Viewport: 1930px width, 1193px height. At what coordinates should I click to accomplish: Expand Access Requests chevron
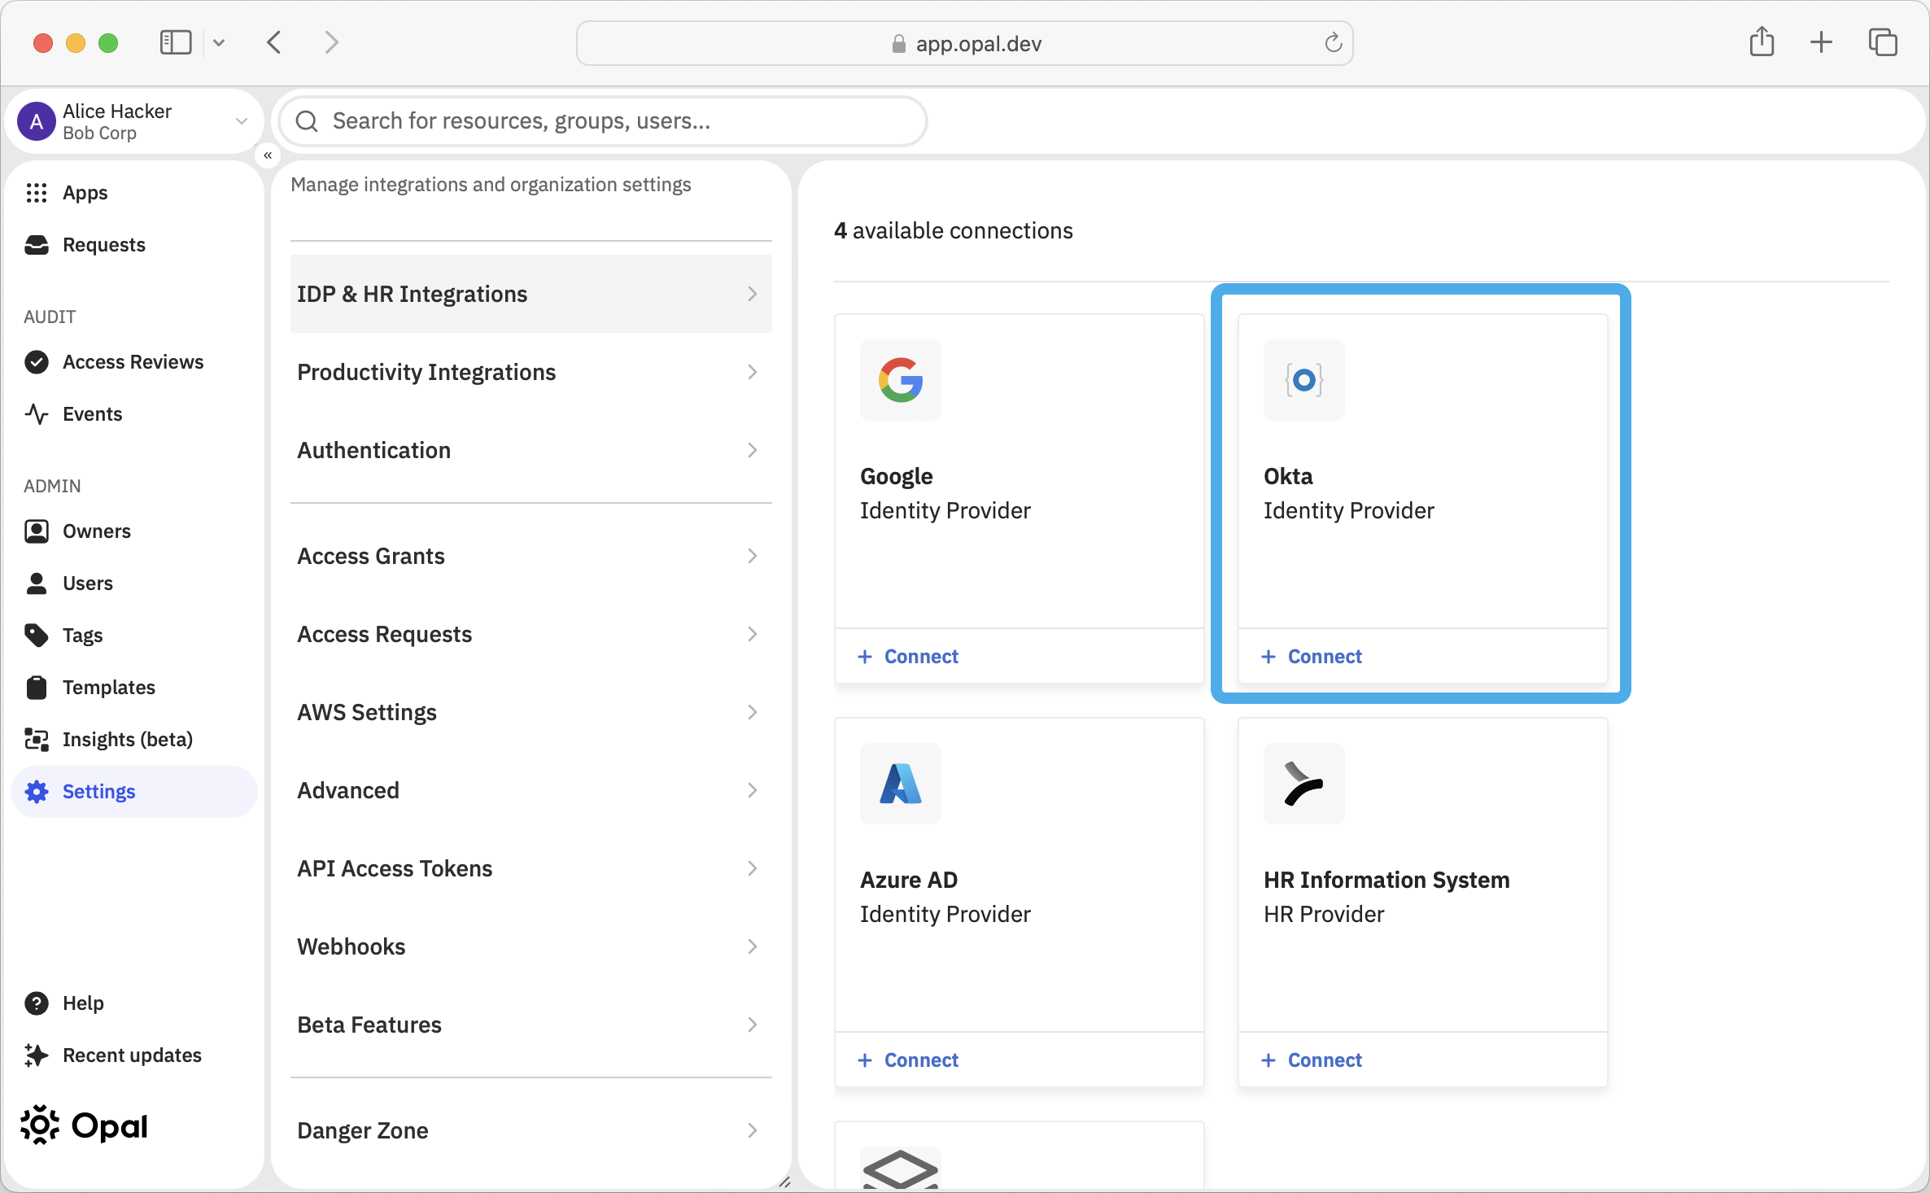pos(753,634)
